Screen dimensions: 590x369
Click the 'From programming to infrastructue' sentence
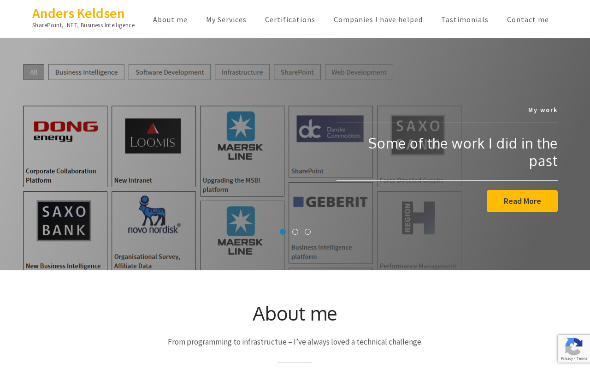coord(295,342)
